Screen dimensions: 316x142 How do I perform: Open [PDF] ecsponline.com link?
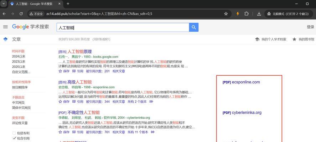pyautogui.click(x=241, y=82)
